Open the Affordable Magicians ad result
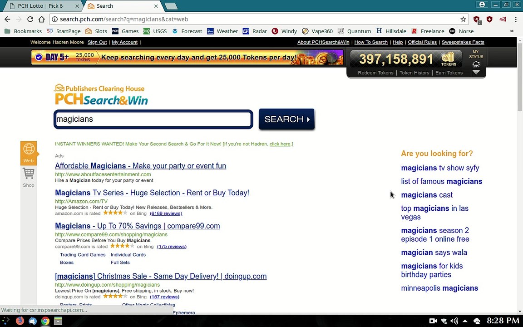Screen dimensions: 523x327 (x=140, y=166)
